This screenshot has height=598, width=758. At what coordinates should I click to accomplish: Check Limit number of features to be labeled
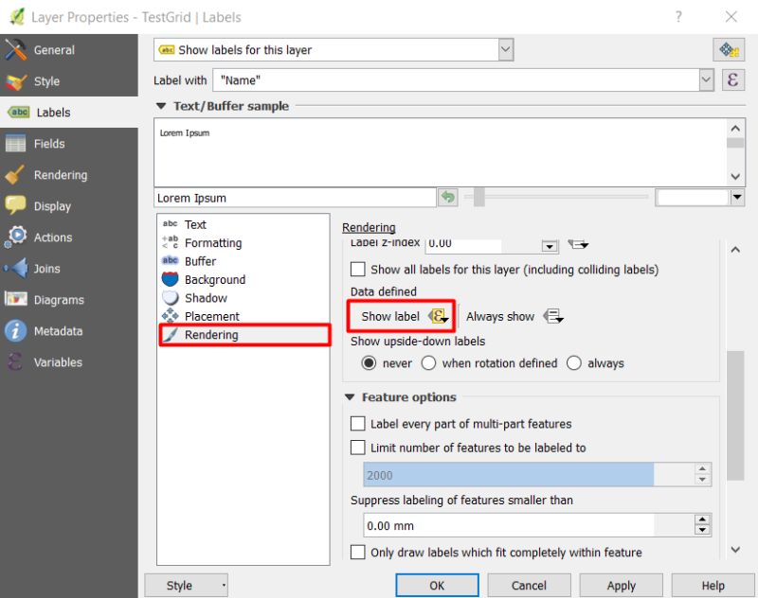point(357,448)
